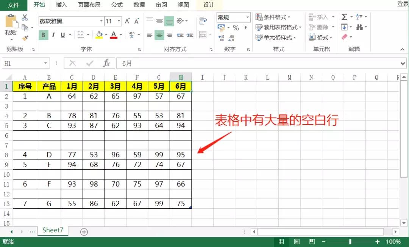Click the new sheet (+) button
Image resolution: width=409 pixels, height=247 pixels.
pyautogui.click(x=84, y=231)
